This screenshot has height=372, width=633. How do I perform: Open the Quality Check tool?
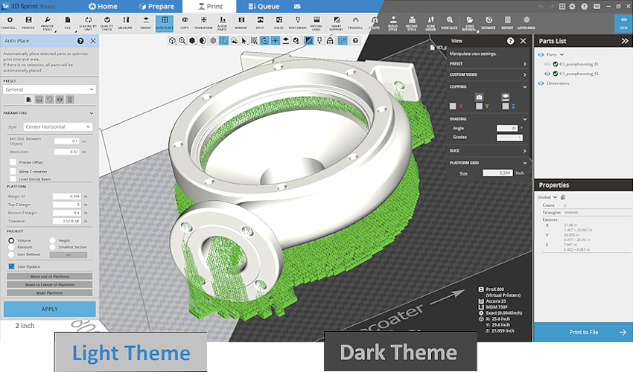[x=106, y=24]
